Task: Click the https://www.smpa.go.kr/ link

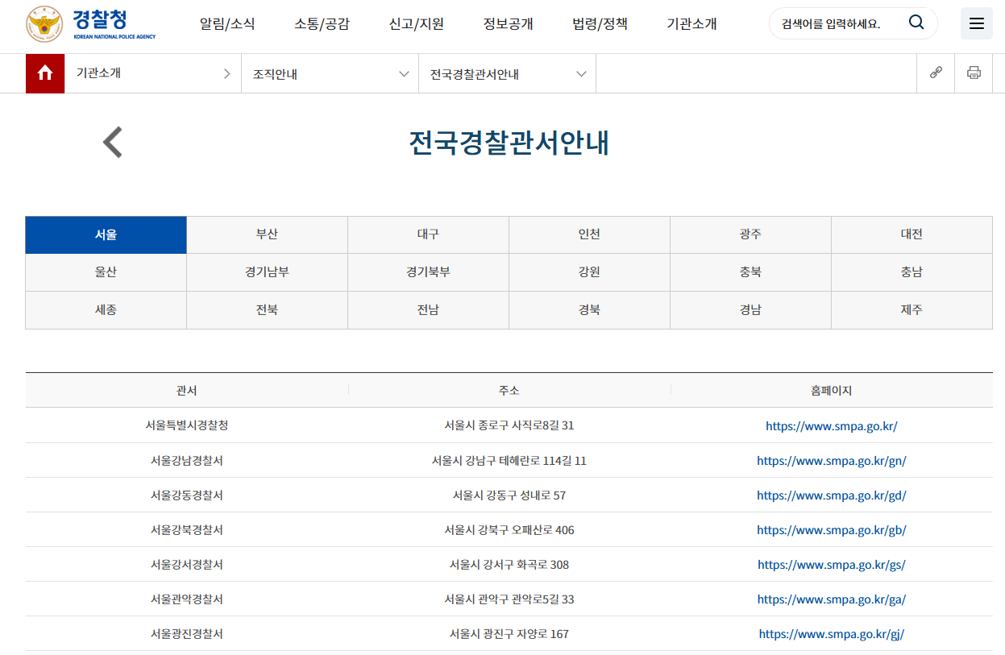Action: [x=831, y=425]
